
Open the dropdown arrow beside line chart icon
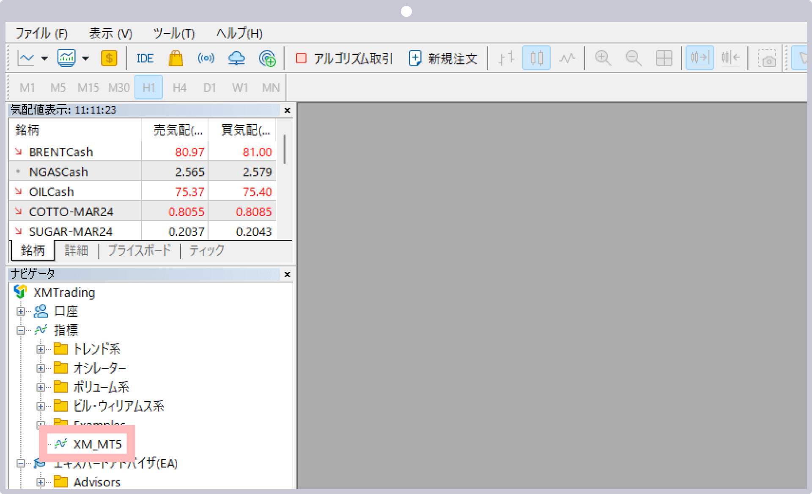pyautogui.click(x=44, y=58)
